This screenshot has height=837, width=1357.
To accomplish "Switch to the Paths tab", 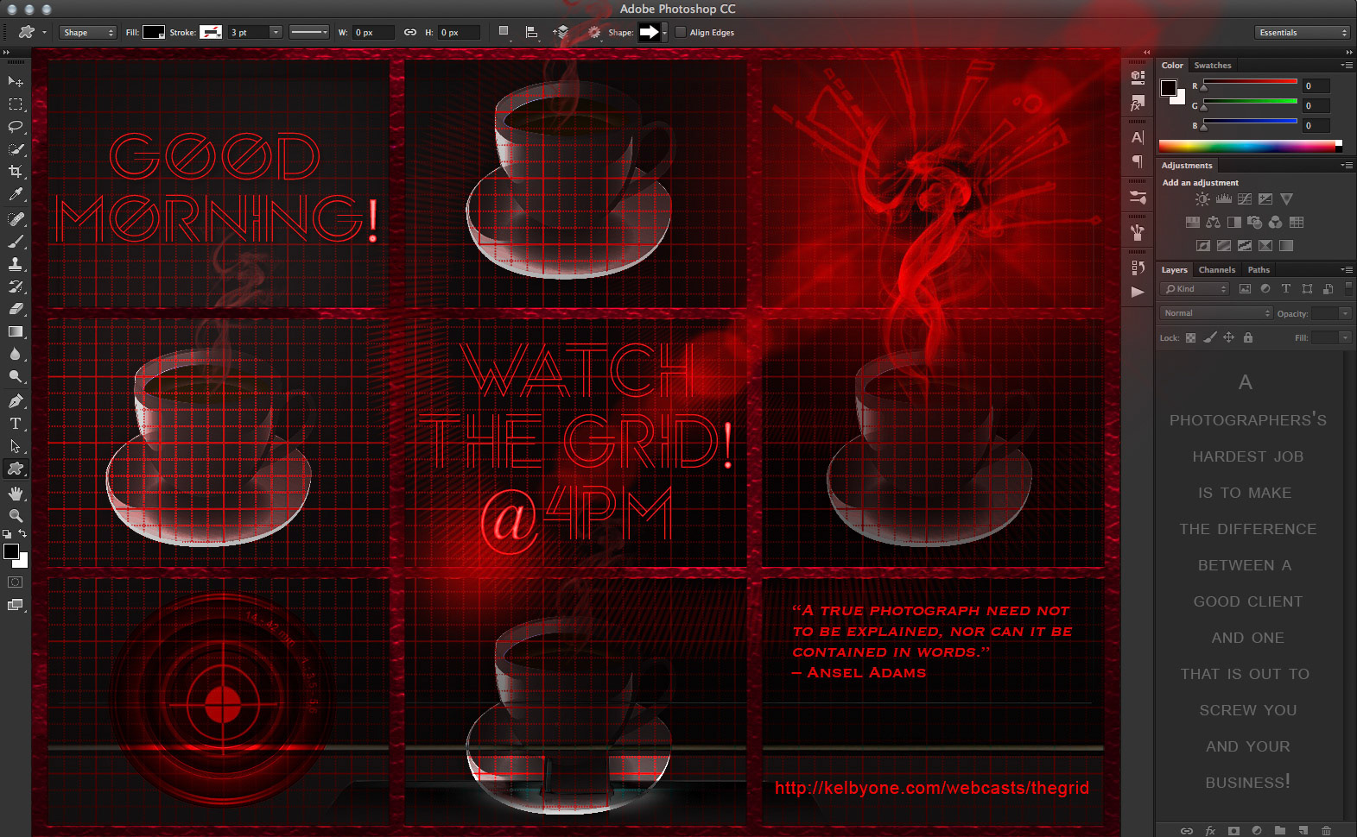I will [x=1259, y=270].
